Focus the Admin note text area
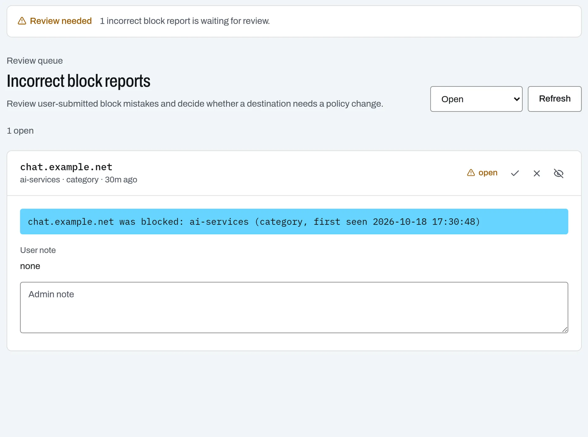Screen dimensions: 588x437 point(294,307)
